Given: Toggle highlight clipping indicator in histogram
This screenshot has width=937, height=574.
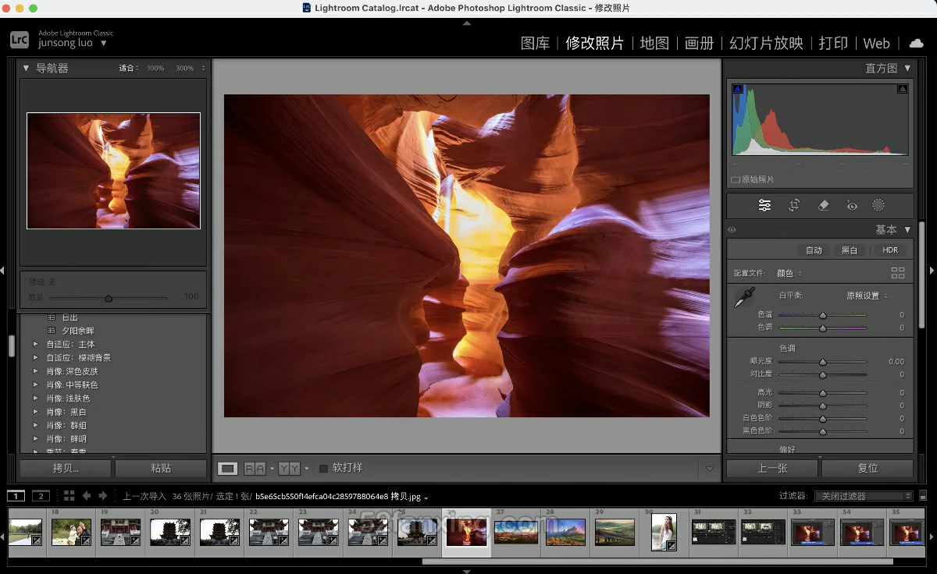Looking at the screenshot, I should click(903, 89).
